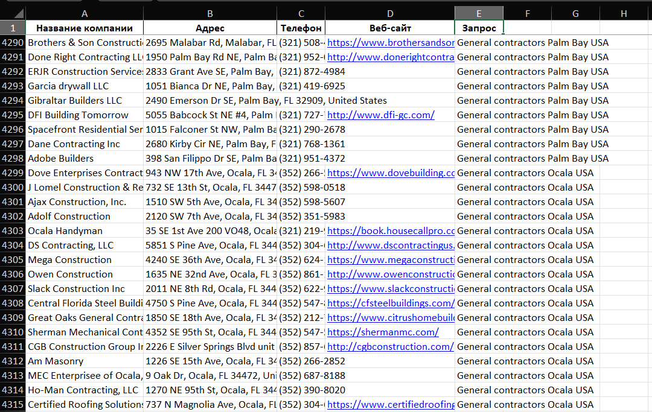
Task: Select cell 'Garcia drywall LLC'
Action: click(x=85, y=86)
